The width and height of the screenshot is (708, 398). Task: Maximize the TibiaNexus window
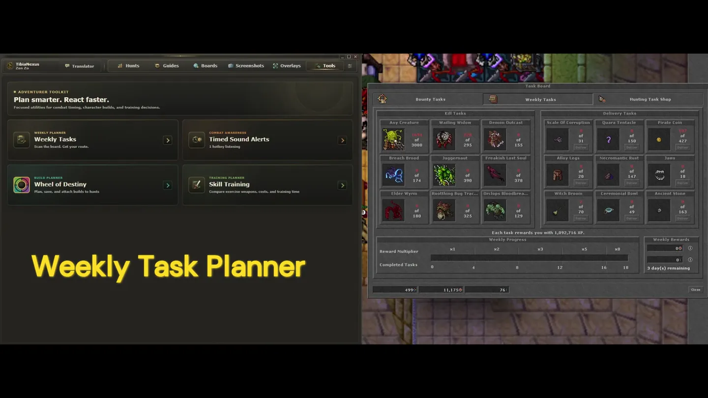(x=349, y=57)
